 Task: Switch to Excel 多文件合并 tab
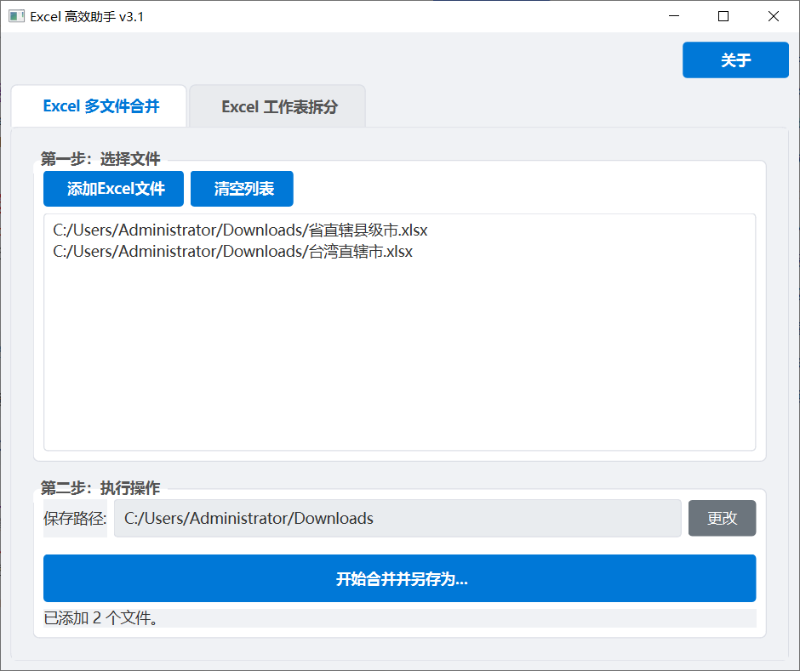[99, 106]
